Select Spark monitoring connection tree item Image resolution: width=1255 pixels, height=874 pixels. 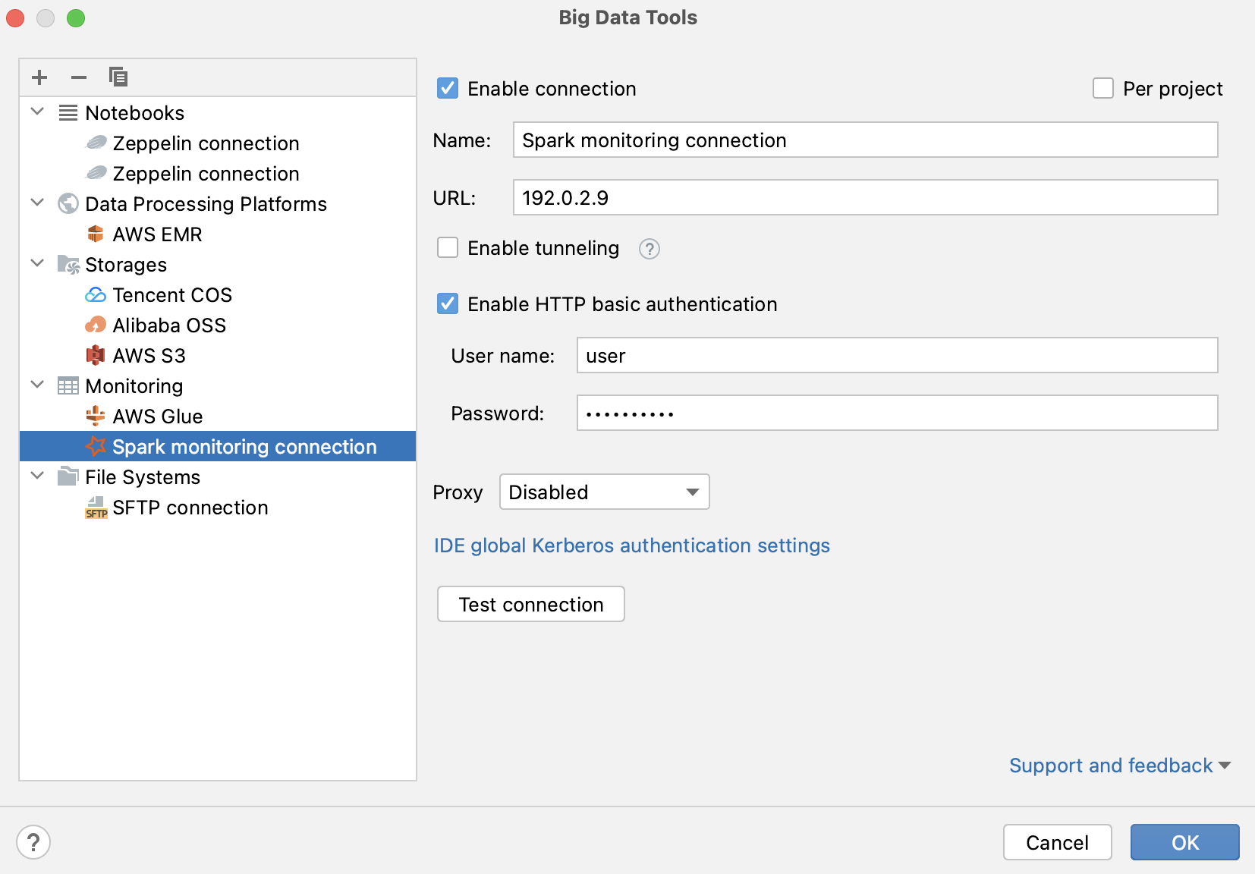click(x=218, y=446)
